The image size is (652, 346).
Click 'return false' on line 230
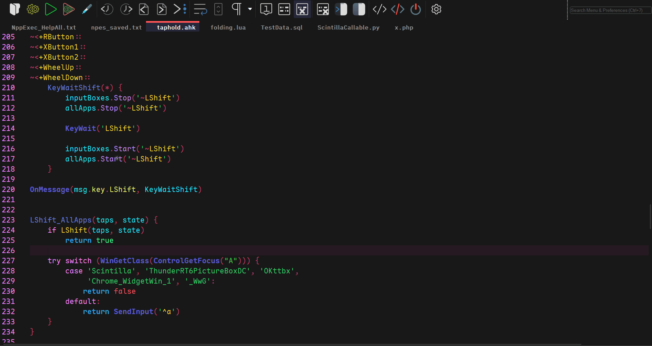click(109, 291)
